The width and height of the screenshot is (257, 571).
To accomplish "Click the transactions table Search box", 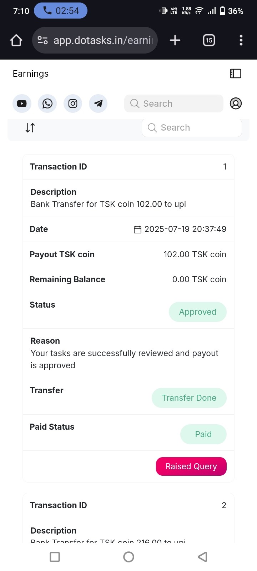I will [x=192, y=128].
